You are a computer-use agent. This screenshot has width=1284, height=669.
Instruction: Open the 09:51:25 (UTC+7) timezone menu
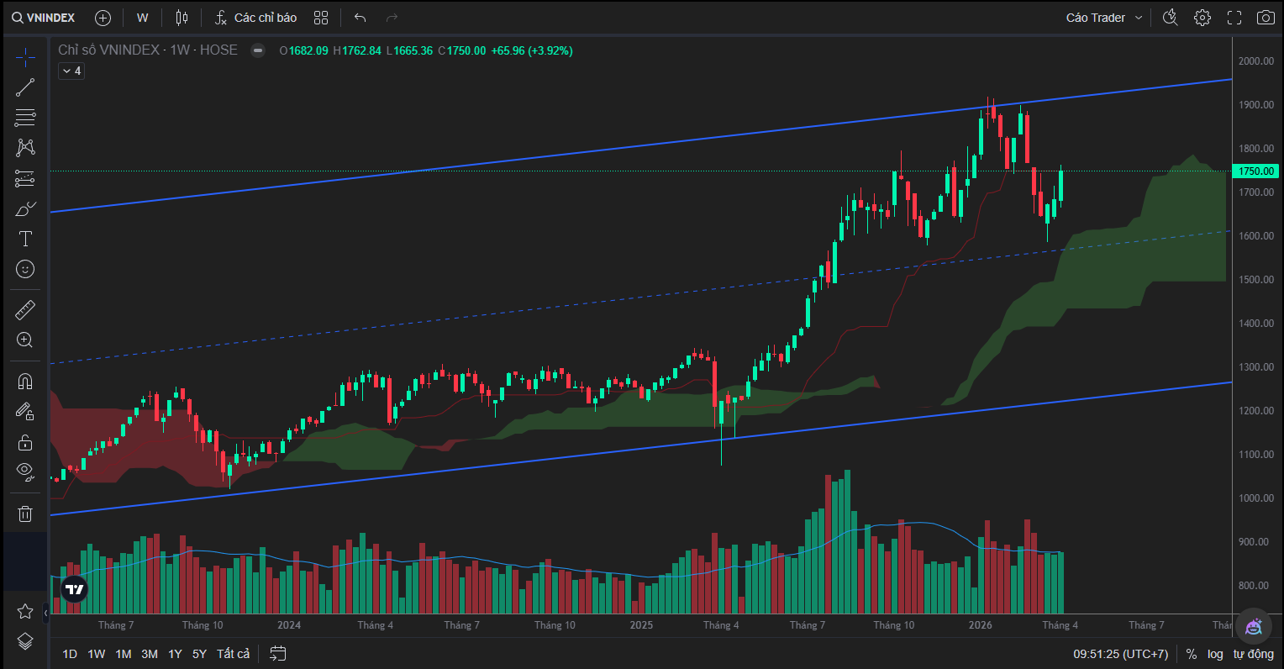1121,654
